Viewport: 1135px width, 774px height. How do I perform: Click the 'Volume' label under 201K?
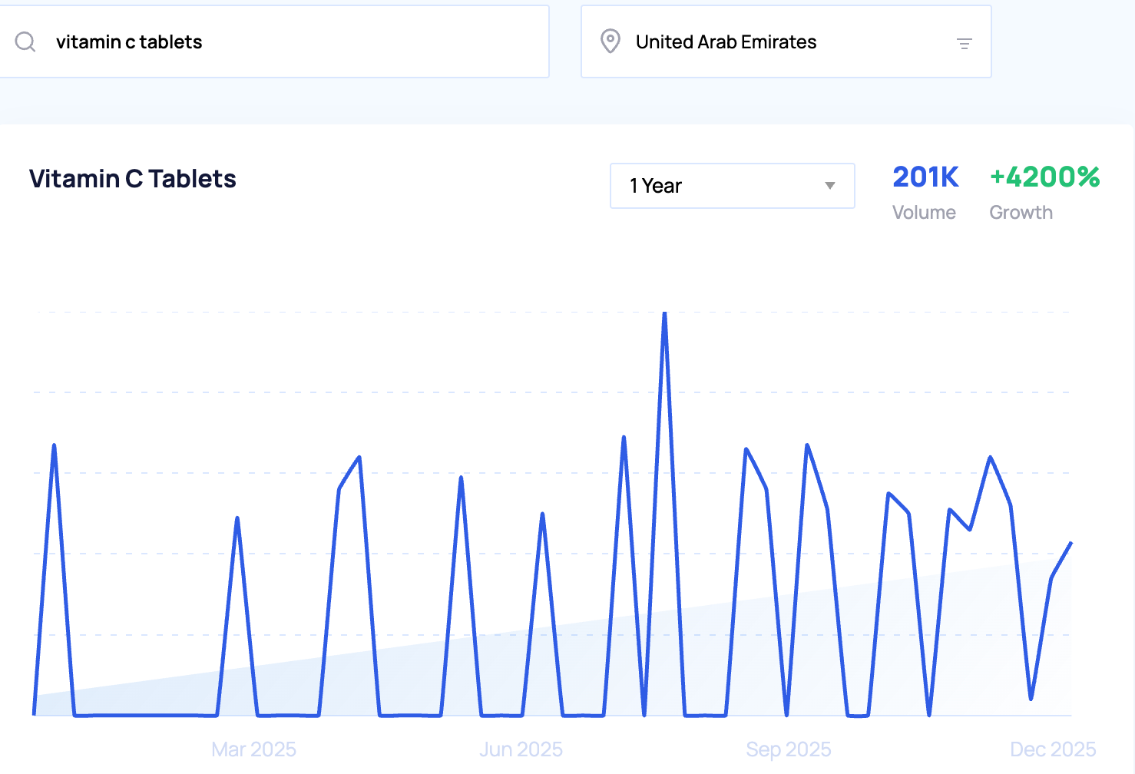924,213
